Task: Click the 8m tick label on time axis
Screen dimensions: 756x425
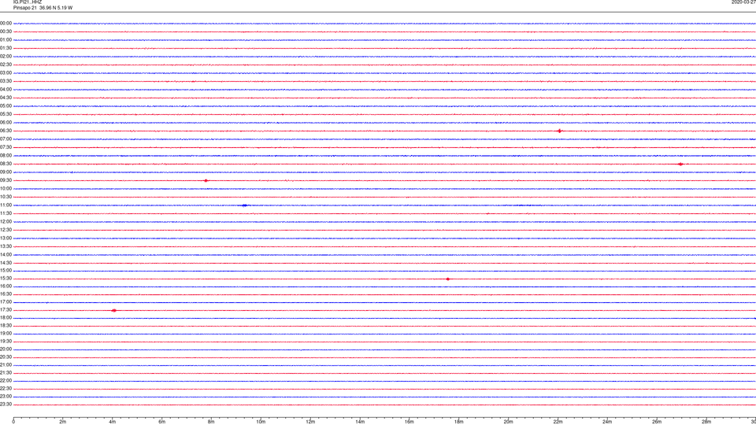Action: coord(211,422)
